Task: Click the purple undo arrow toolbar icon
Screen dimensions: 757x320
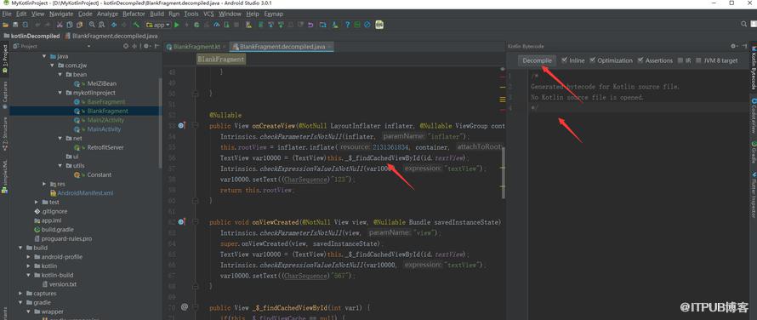Action: (310, 25)
